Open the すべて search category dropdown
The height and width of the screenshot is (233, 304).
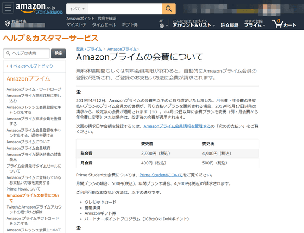pos(77,9)
